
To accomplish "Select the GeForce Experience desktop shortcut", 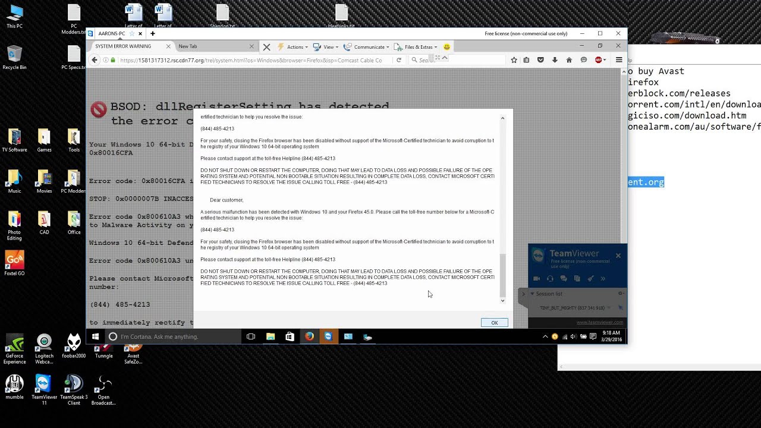I will click(14, 349).
